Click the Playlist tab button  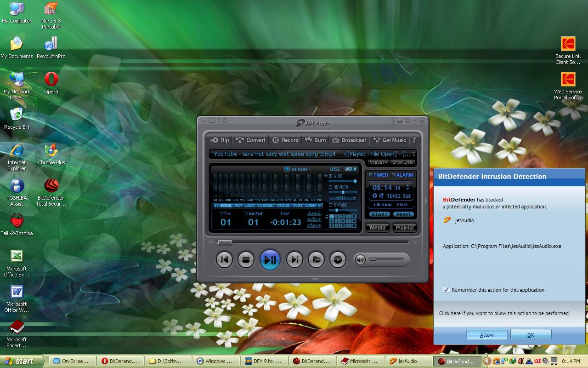pos(404,228)
